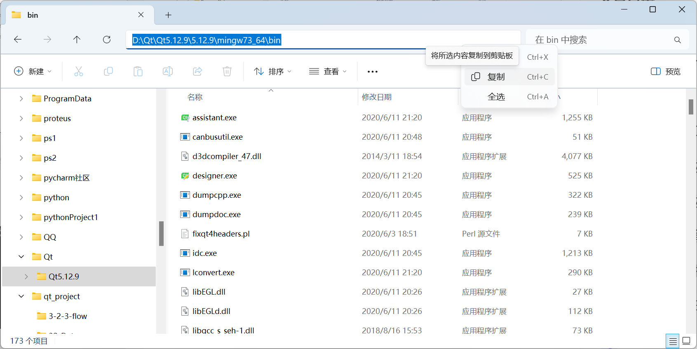Click the idc.exe file icon
Screen dimensions: 697x349
(x=185, y=253)
